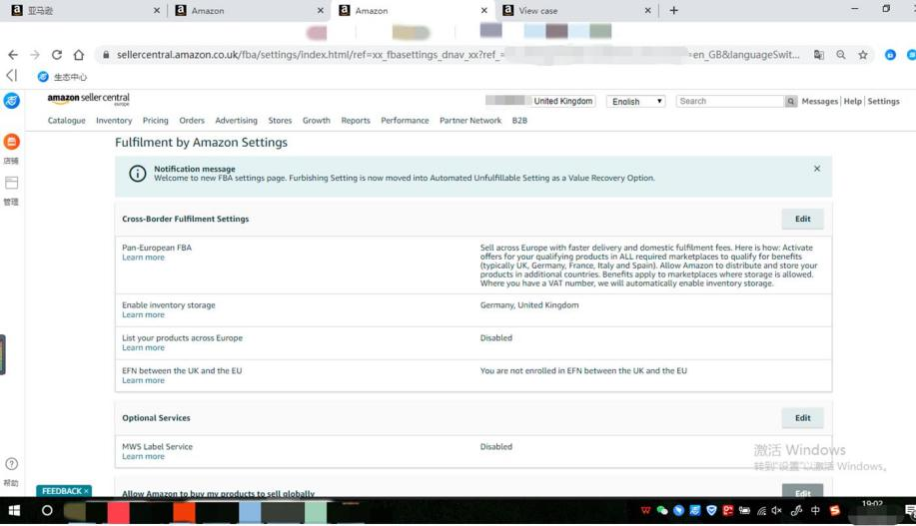Open the Cortana search circle on taskbar
The height and width of the screenshot is (526, 916).
(47, 511)
